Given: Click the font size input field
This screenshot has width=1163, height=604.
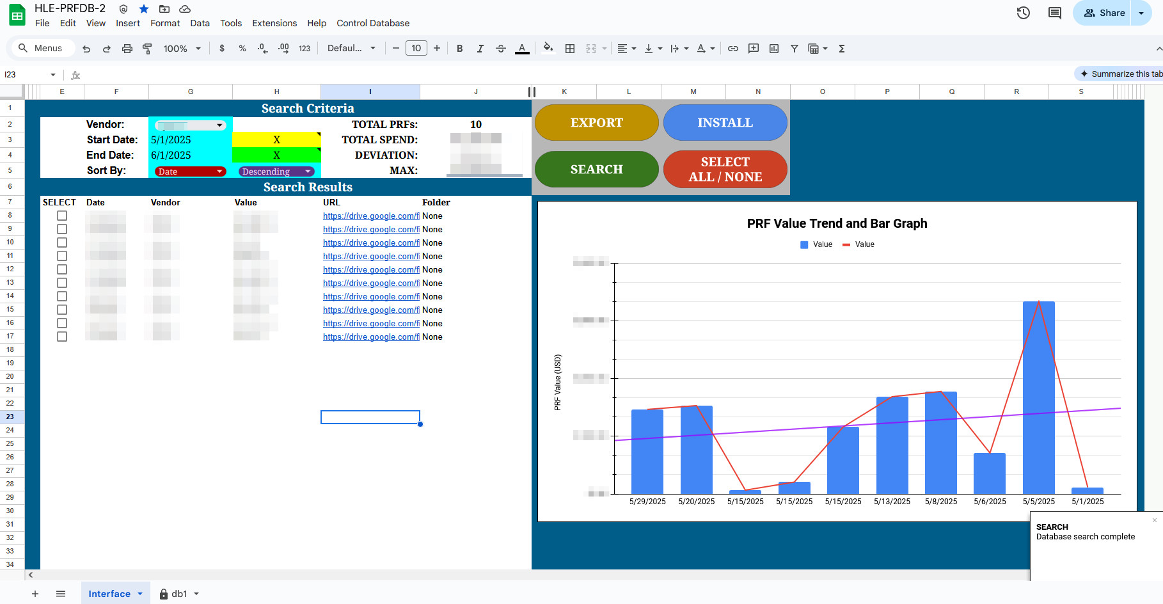Looking at the screenshot, I should coord(416,48).
